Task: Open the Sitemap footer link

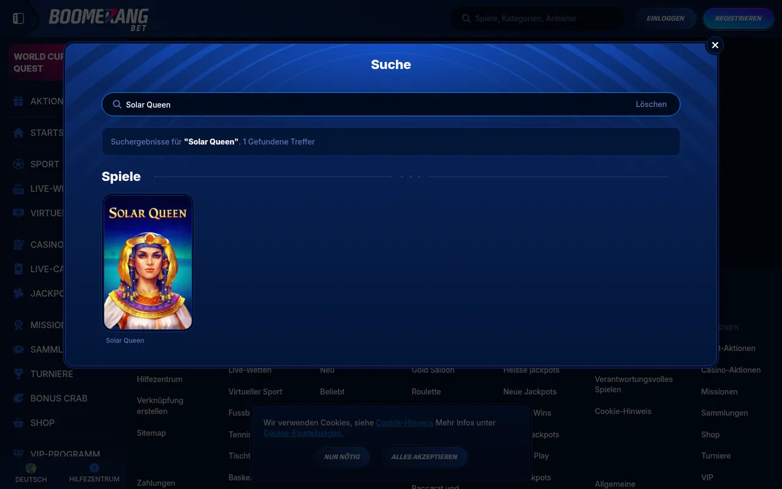Action: pyautogui.click(x=152, y=433)
